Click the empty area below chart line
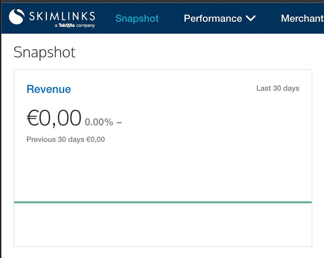Viewport: 324px width, 258px height. click(x=163, y=224)
